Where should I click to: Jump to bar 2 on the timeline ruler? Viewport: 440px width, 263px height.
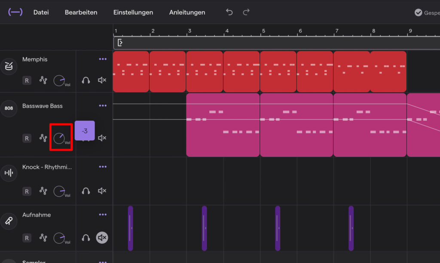(153, 31)
